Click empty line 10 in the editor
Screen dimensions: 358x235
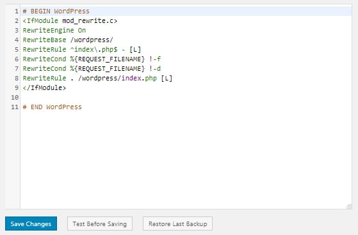click(186, 98)
